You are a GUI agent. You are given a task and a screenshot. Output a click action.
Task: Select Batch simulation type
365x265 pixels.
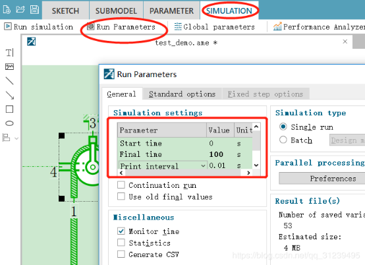pos(283,140)
